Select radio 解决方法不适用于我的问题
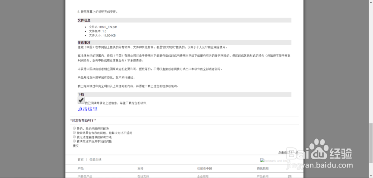 coord(75,141)
